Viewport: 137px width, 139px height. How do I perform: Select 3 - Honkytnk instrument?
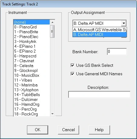tap(32, 41)
